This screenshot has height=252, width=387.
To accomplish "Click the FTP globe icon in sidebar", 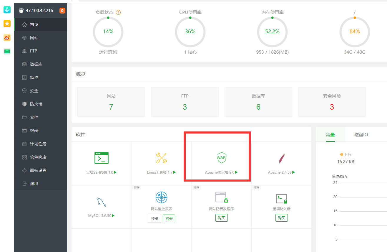I will coord(25,51).
